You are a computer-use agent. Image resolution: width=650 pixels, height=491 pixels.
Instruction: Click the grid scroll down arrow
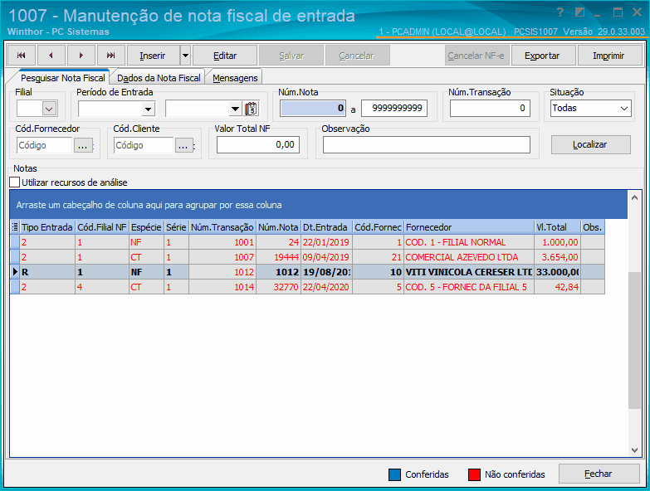pyautogui.click(x=634, y=450)
